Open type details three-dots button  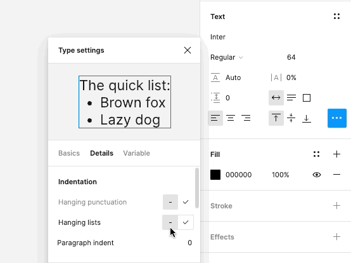coord(337,118)
